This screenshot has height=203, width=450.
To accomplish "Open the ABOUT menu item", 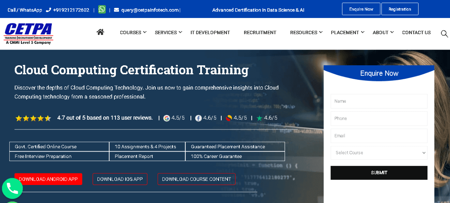I will click(380, 33).
